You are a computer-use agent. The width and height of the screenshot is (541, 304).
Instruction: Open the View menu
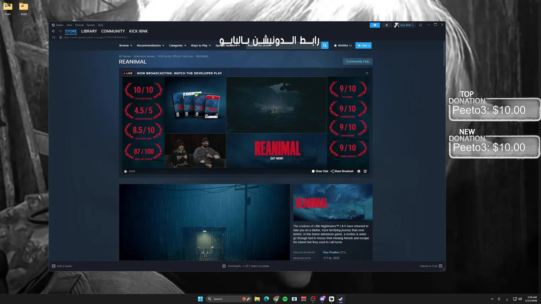pyautogui.click(x=69, y=25)
